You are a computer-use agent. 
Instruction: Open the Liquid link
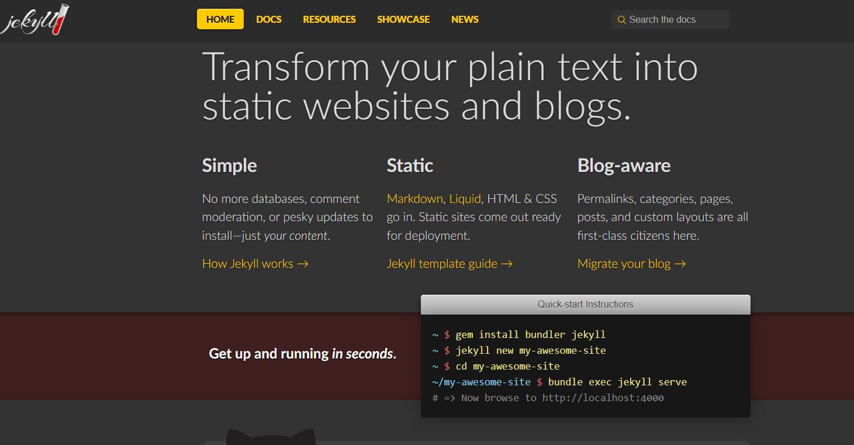click(x=465, y=199)
